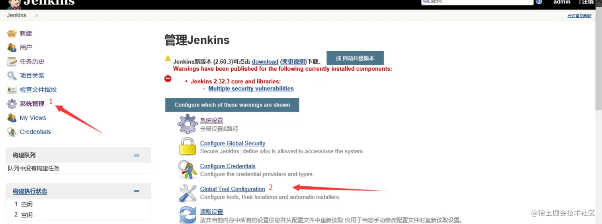Open 系统管理 link
The height and width of the screenshot is (224, 602).
coord(32,104)
